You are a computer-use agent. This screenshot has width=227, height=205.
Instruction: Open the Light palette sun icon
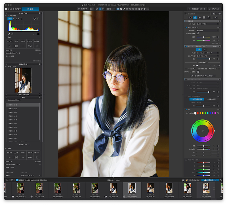tap(190, 17)
